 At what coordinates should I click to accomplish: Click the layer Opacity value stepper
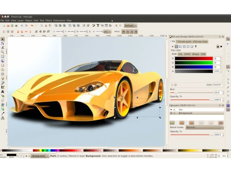pyautogui.click(x=223, y=135)
